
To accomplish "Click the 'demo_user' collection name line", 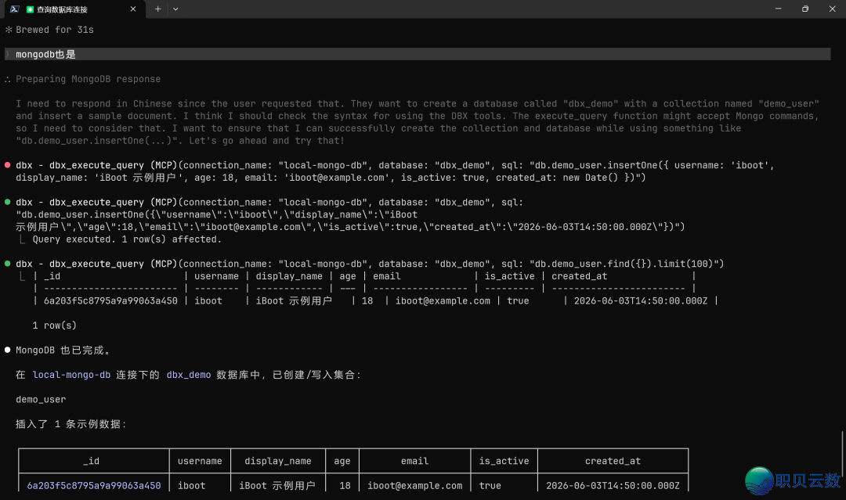I will (x=41, y=399).
